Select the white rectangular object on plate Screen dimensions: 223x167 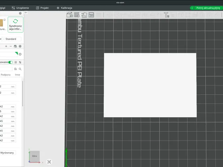(x=150, y=85)
